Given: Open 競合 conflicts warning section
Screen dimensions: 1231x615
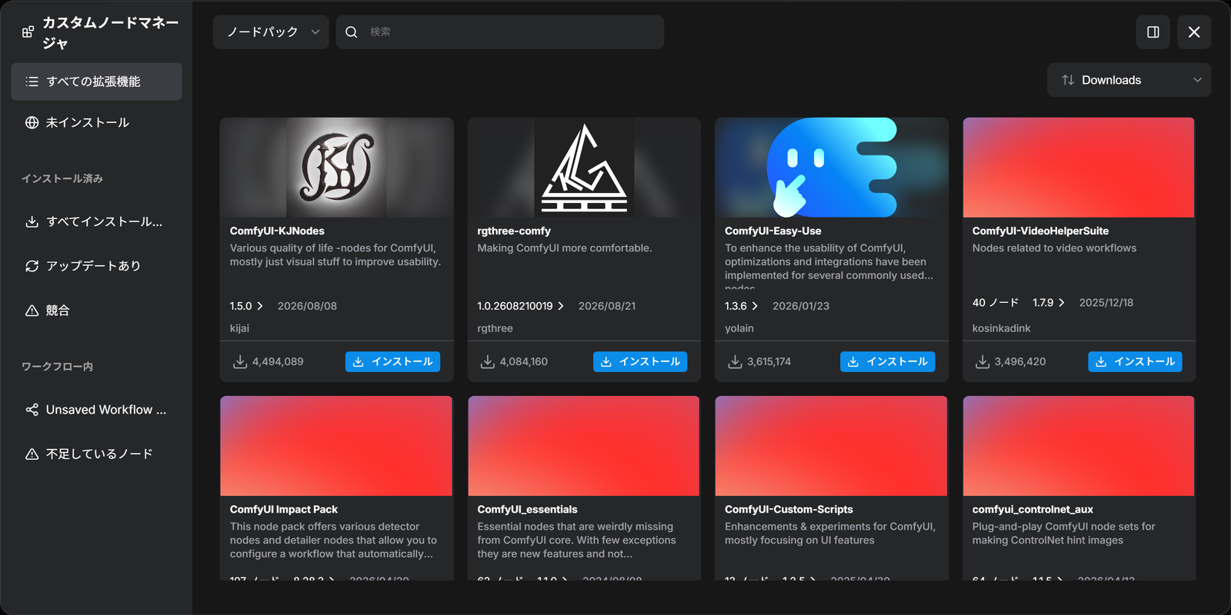Looking at the screenshot, I should (x=96, y=311).
